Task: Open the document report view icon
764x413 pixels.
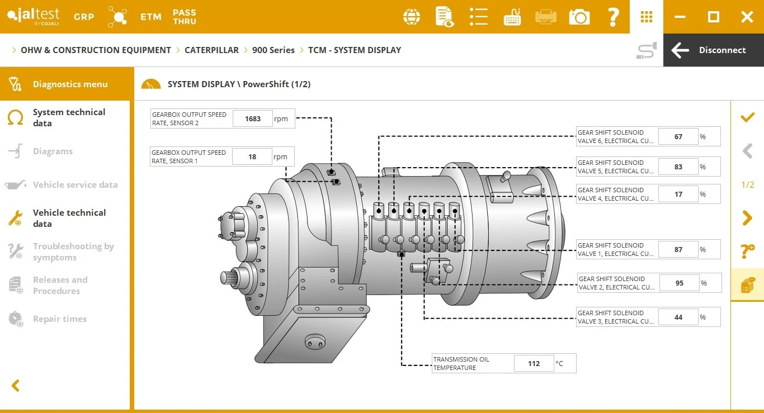Action: coord(445,17)
